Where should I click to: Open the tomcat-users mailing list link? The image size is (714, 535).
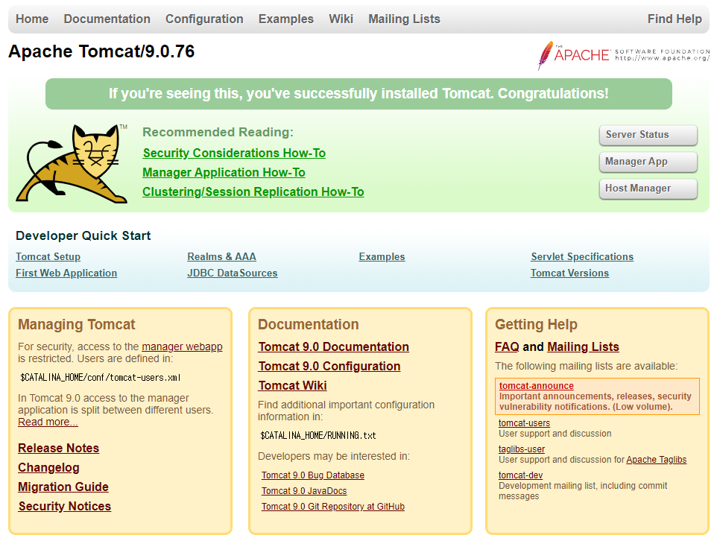tap(524, 423)
